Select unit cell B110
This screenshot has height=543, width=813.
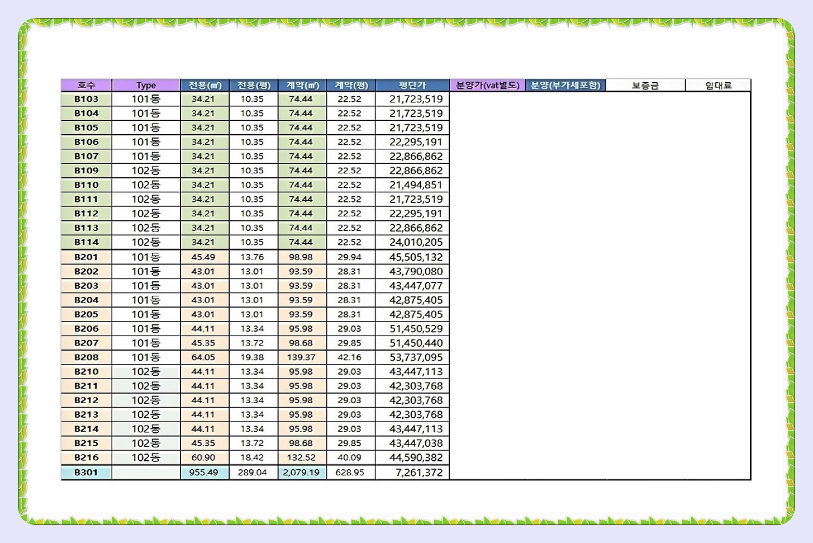click(86, 185)
